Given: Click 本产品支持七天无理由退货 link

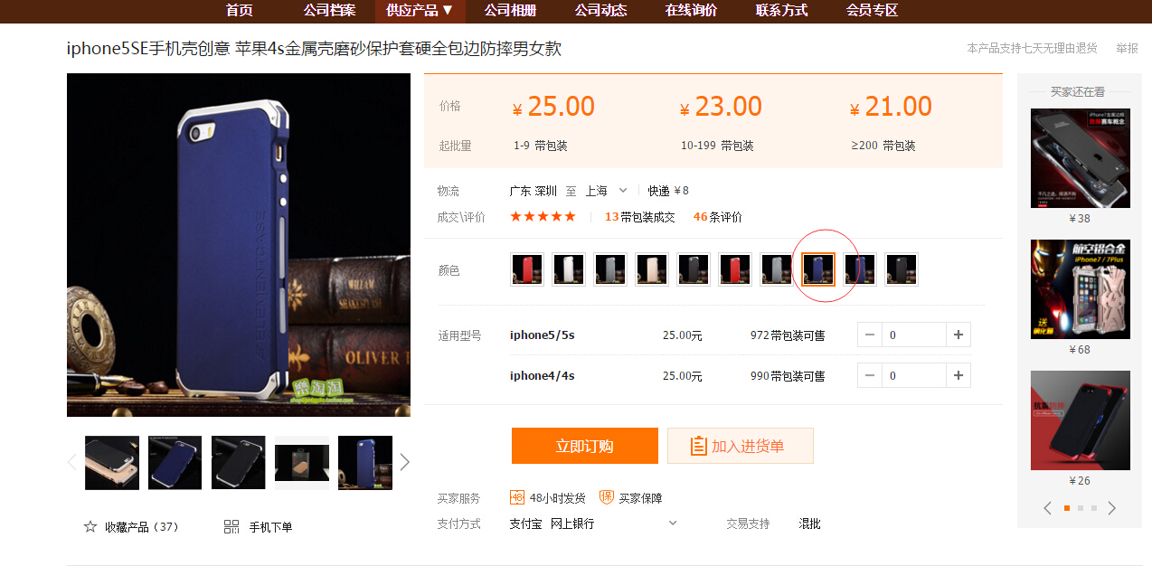Looking at the screenshot, I should [x=1032, y=48].
